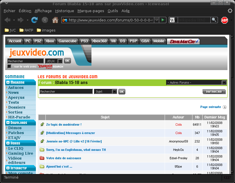Go back with the Back arrow

pos(7,20)
